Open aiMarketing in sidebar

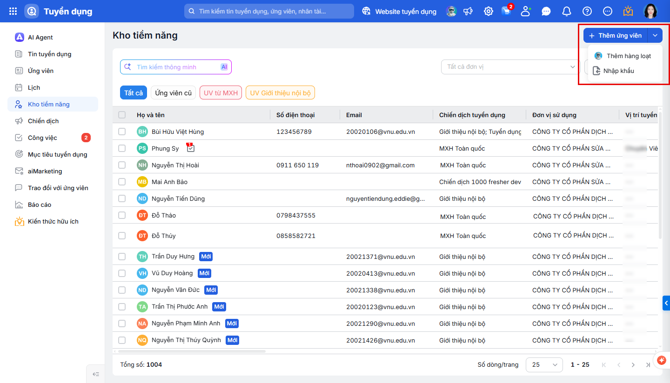tap(53, 171)
